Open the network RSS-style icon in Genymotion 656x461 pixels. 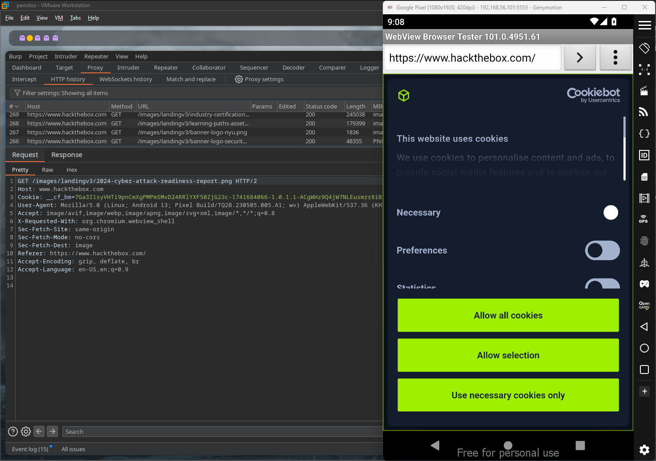click(644, 112)
